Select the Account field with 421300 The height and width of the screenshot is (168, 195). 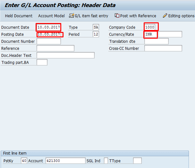(x=65, y=161)
